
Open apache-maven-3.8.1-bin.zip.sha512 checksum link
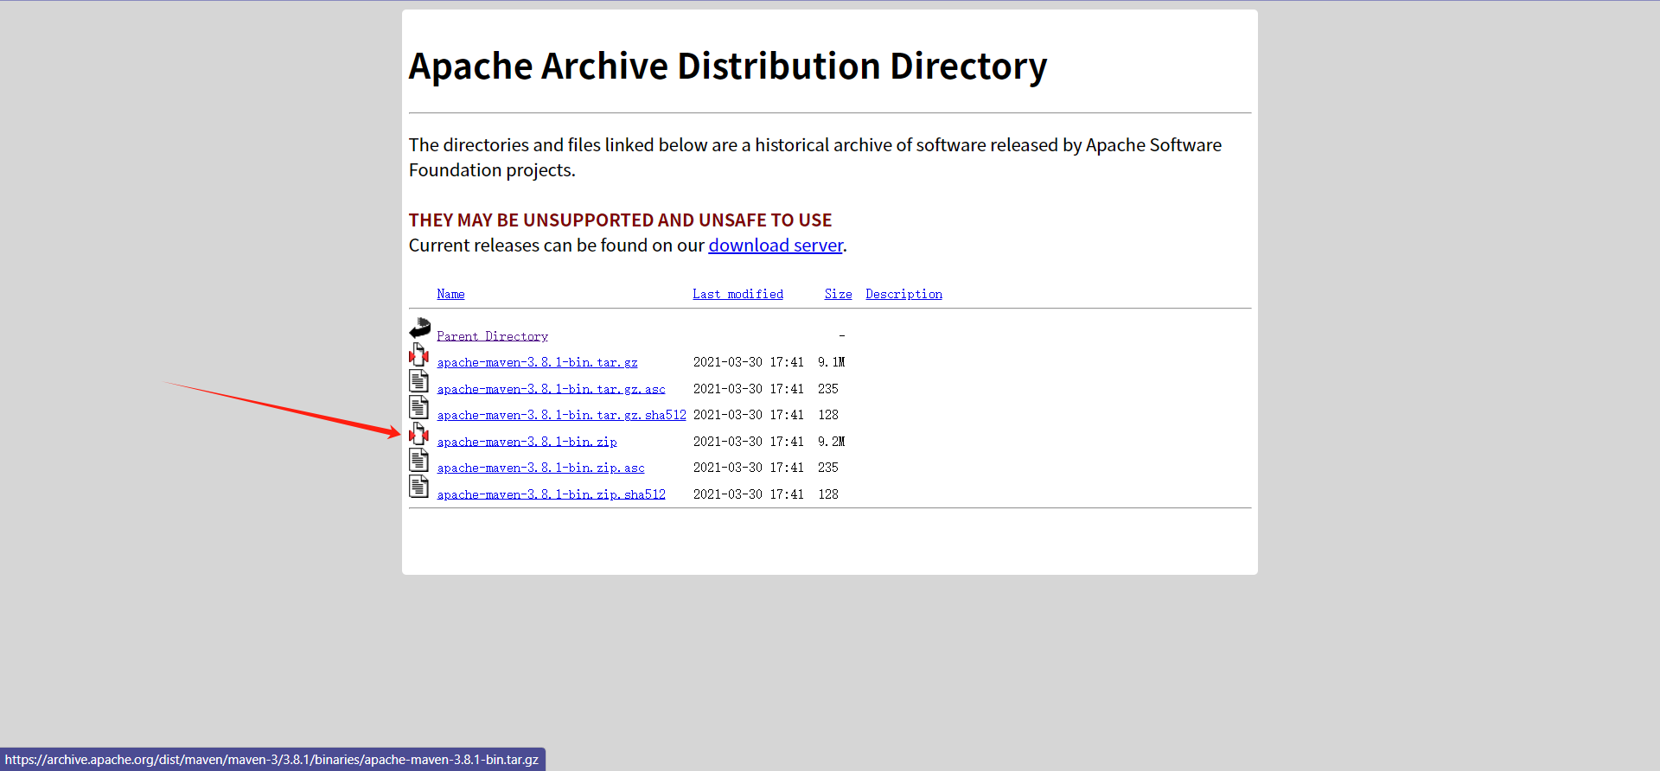pyautogui.click(x=551, y=494)
